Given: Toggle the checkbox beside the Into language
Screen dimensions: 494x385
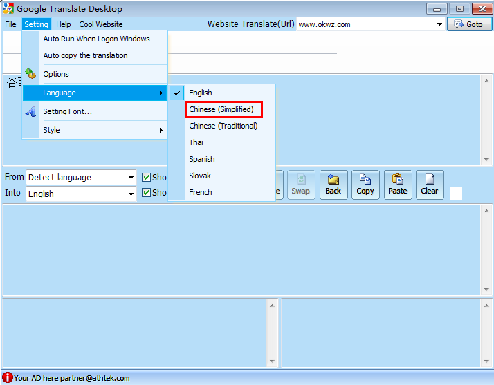Looking at the screenshot, I should pos(146,194).
